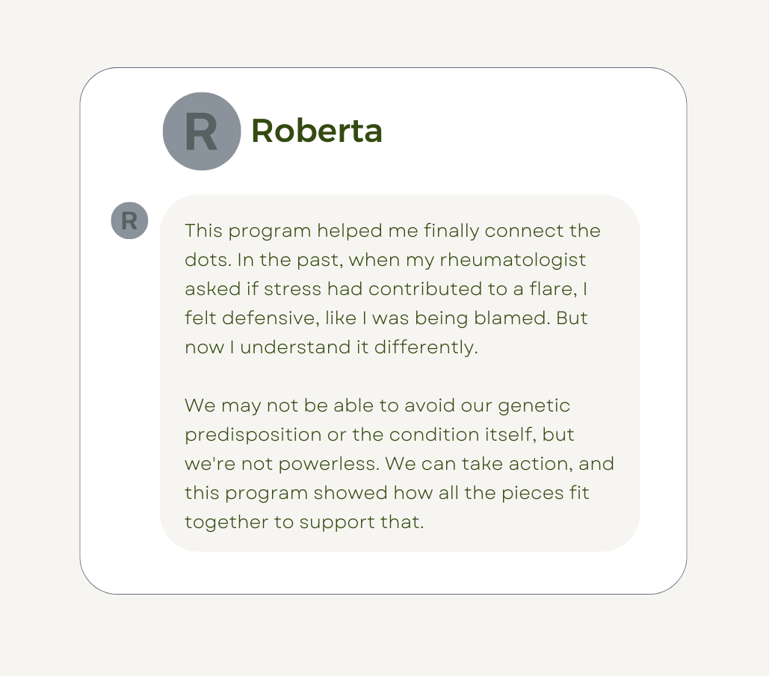Viewport: 769px width, 676px height.
Task: Click the word "finally" in first line
Action: click(454, 231)
